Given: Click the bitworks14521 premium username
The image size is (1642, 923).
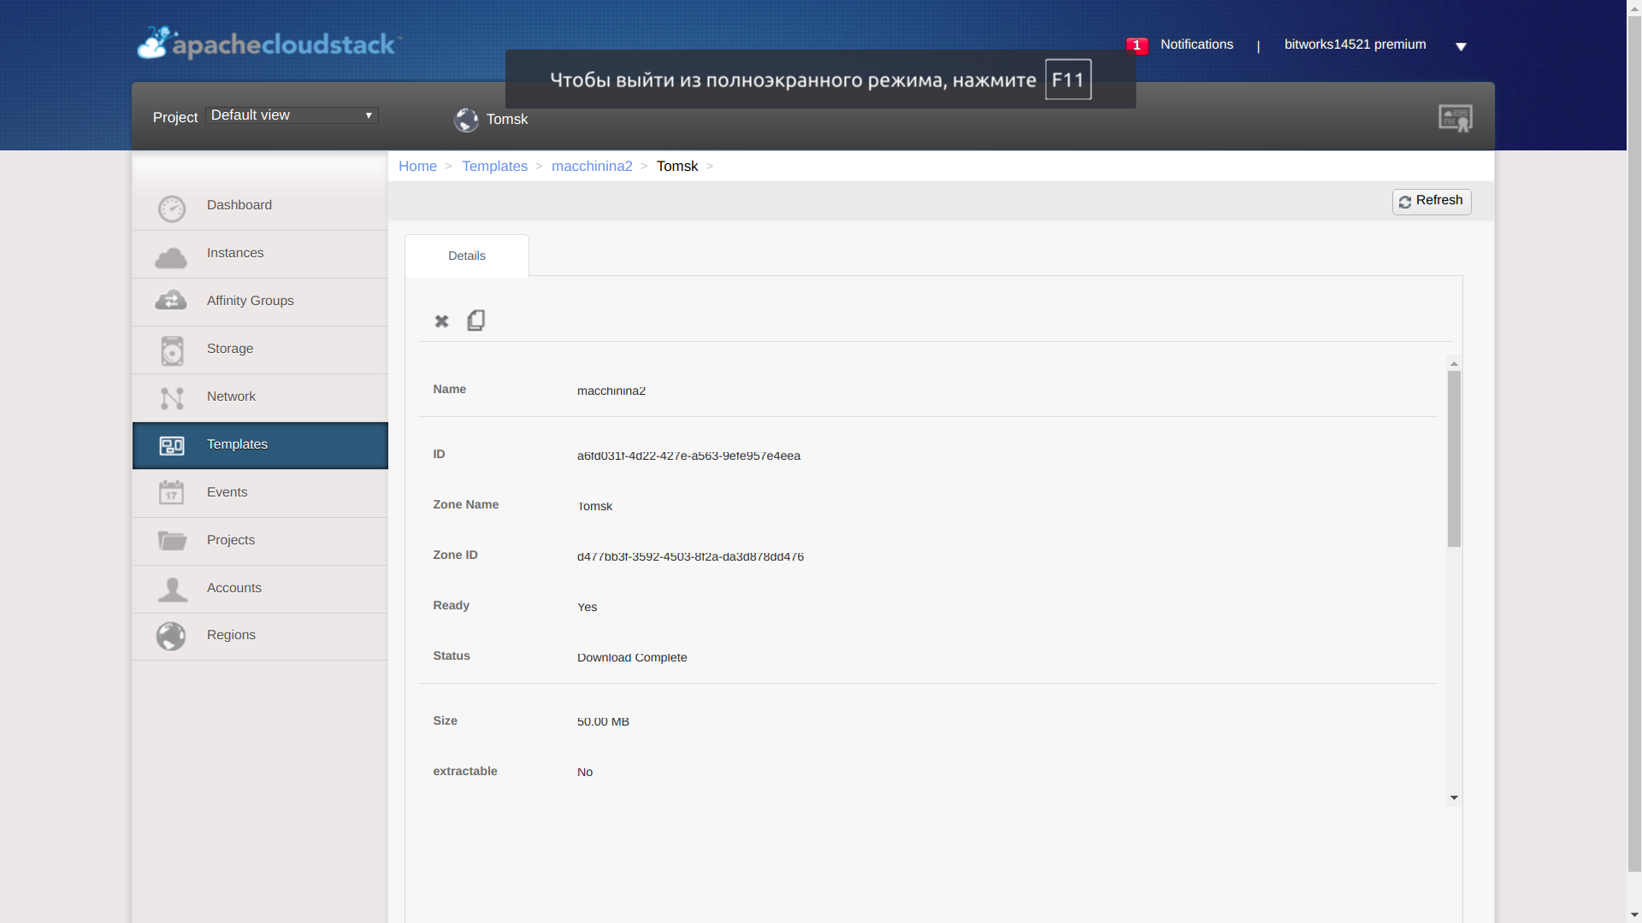Looking at the screenshot, I should (x=1355, y=44).
